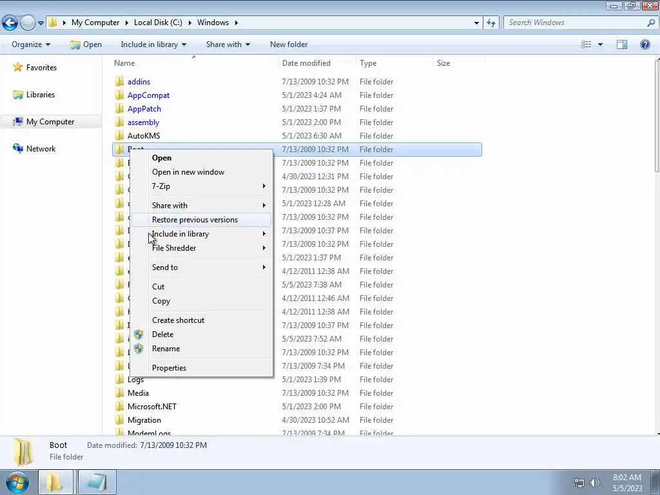The width and height of the screenshot is (660, 495).
Task: Click the AutoKMS folder icon
Action: (119, 135)
